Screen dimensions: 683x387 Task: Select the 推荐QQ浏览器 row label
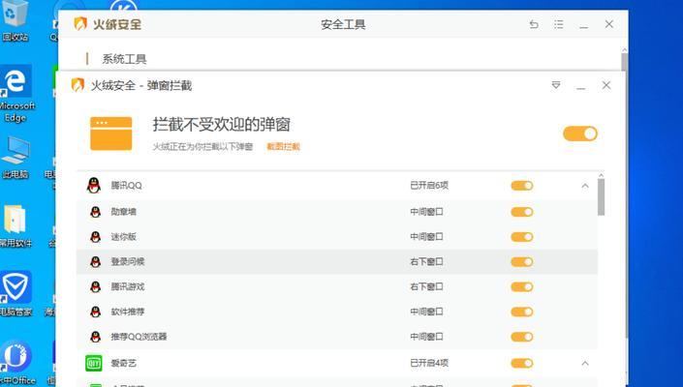click(139, 337)
